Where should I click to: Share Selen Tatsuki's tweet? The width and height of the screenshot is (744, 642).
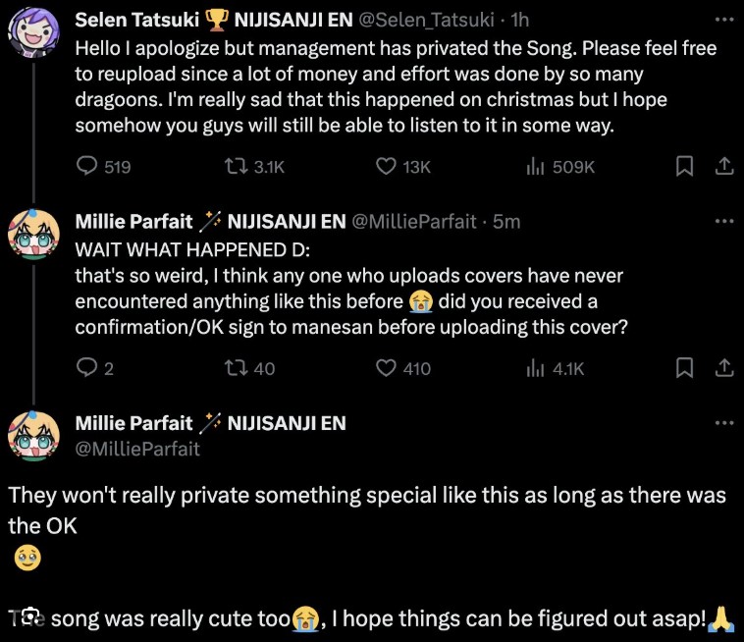724,167
